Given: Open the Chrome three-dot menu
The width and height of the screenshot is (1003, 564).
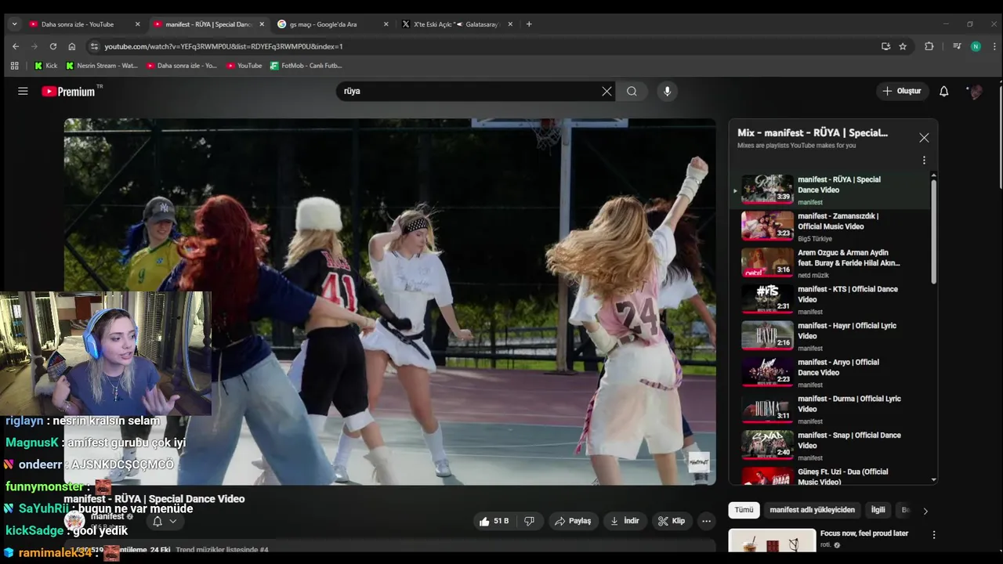Looking at the screenshot, I should pyautogui.click(x=993, y=46).
